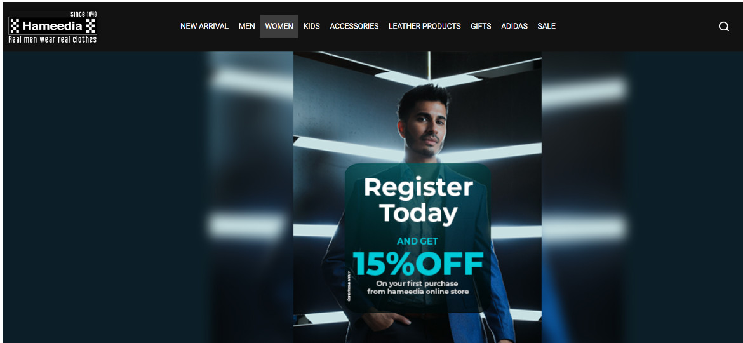Click the Hameedia checkered logo
The height and width of the screenshot is (343, 743).
[x=53, y=26]
